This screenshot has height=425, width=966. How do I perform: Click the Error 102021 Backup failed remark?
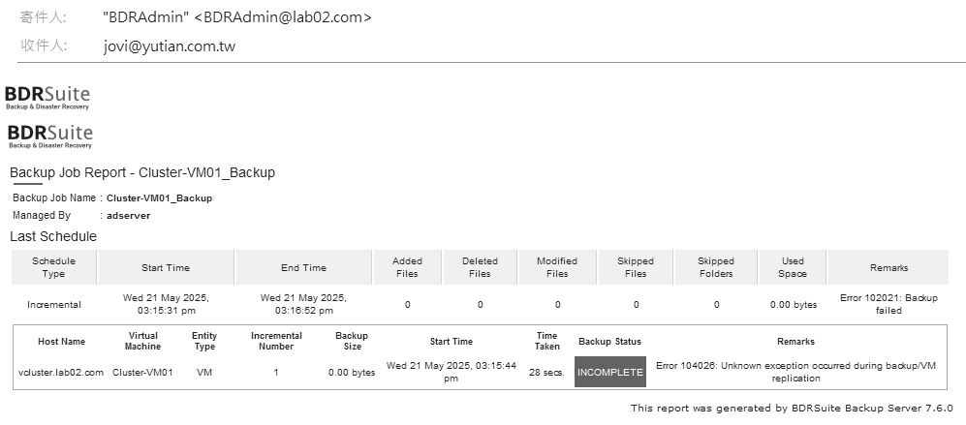(x=888, y=304)
